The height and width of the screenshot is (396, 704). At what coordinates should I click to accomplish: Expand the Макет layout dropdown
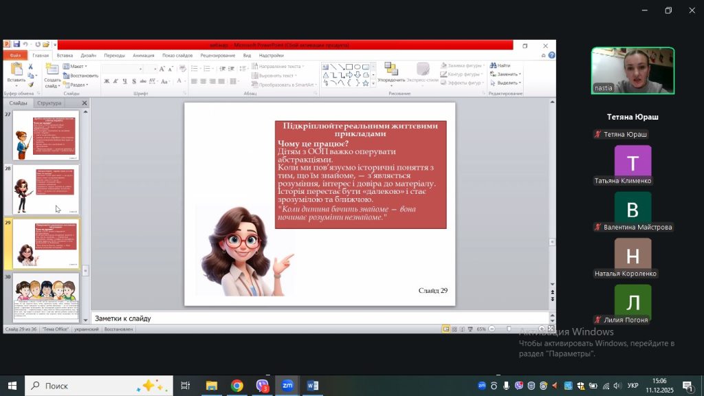click(x=76, y=67)
